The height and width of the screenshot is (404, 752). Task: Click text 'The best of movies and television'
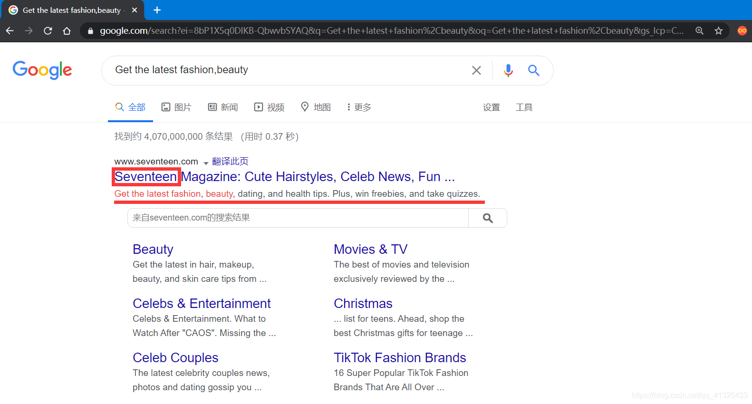[401, 265]
